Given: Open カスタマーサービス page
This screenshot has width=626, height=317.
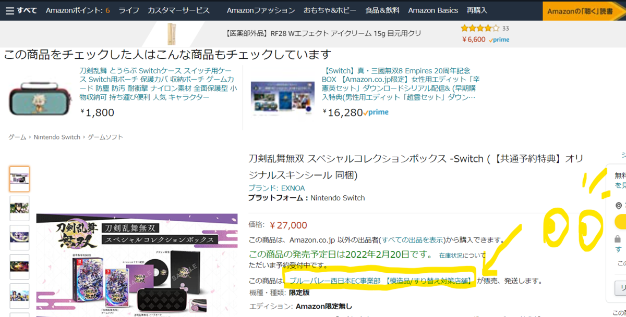Looking at the screenshot, I should (178, 10).
